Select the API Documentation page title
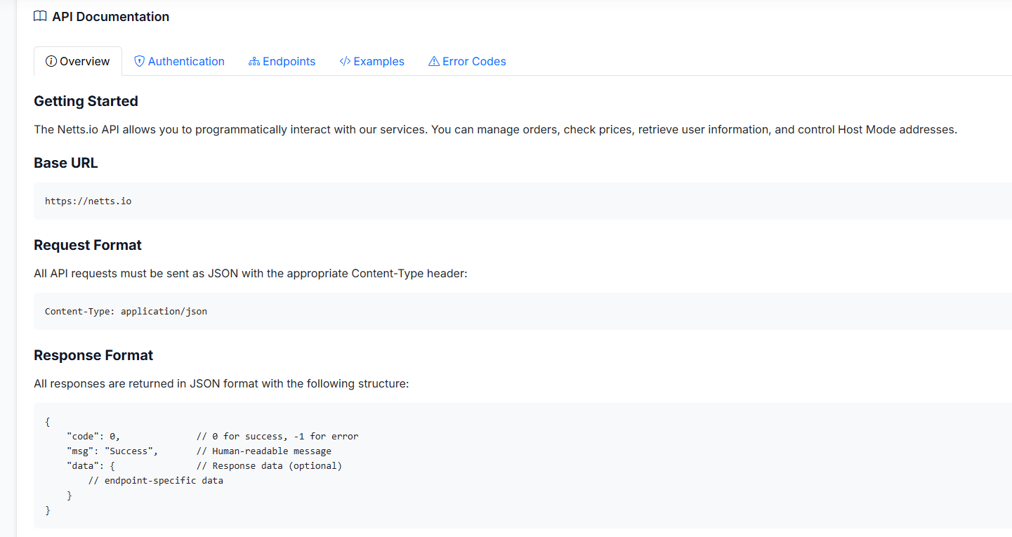 (x=110, y=17)
